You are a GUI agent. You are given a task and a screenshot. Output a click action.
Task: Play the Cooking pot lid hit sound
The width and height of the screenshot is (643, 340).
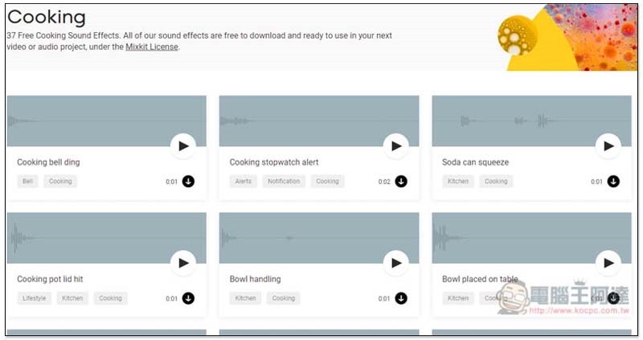click(183, 263)
